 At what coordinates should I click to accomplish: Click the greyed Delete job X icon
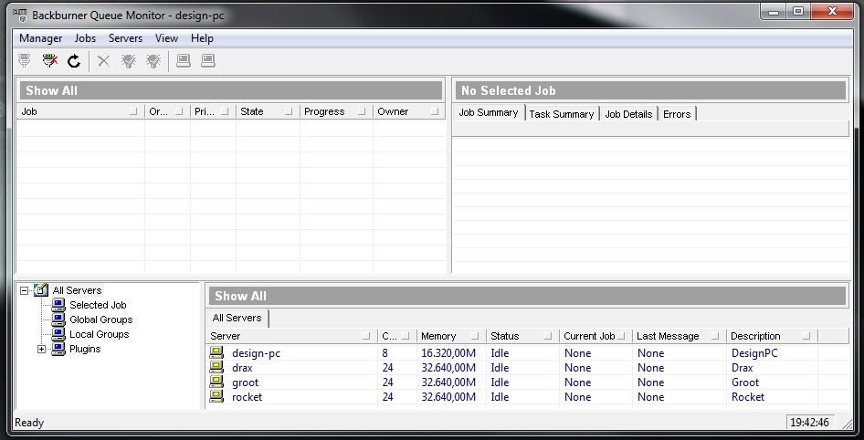[103, 60]
